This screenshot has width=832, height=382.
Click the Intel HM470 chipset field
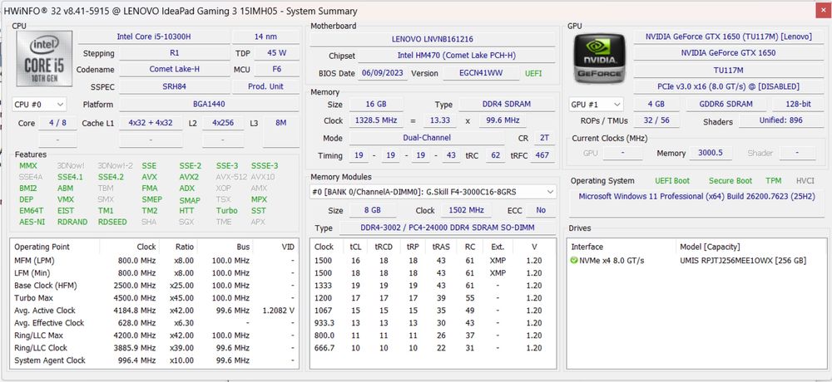click(456, 56)
